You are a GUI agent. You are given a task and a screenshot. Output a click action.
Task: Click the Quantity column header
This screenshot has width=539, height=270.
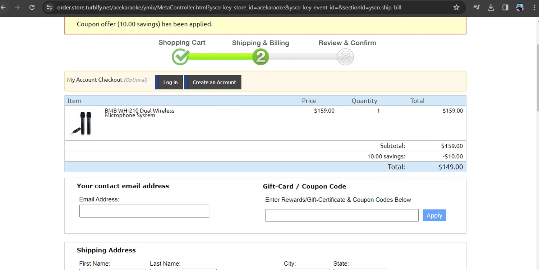click(364, 101)
